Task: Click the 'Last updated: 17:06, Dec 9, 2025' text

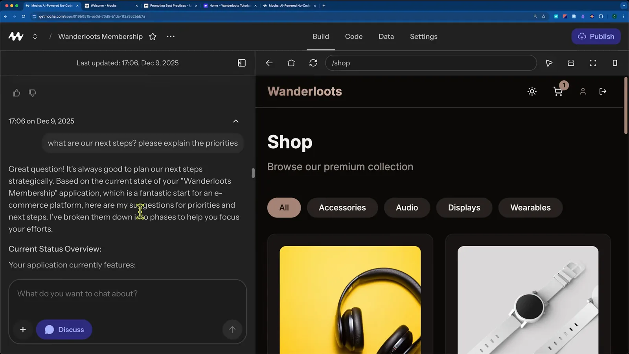Action: [127, 63]
